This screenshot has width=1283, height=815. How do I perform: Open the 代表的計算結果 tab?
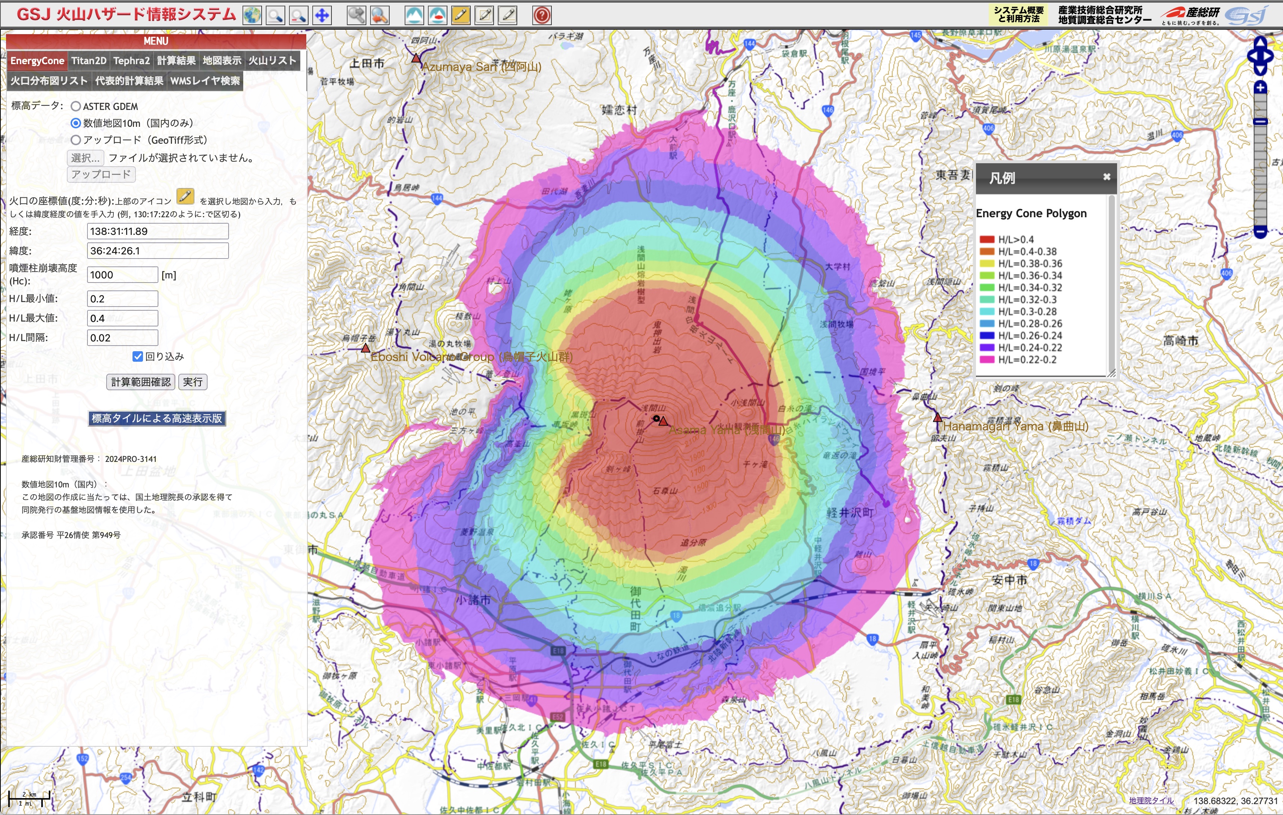[x=130, y=81]
